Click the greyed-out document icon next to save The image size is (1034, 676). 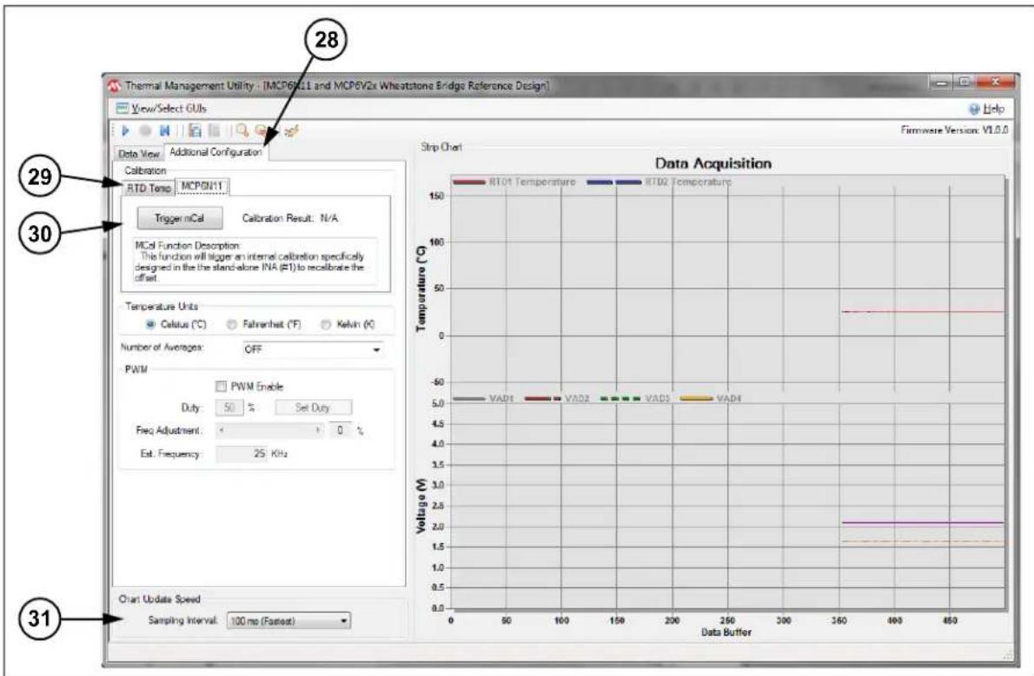click(214, 130)
